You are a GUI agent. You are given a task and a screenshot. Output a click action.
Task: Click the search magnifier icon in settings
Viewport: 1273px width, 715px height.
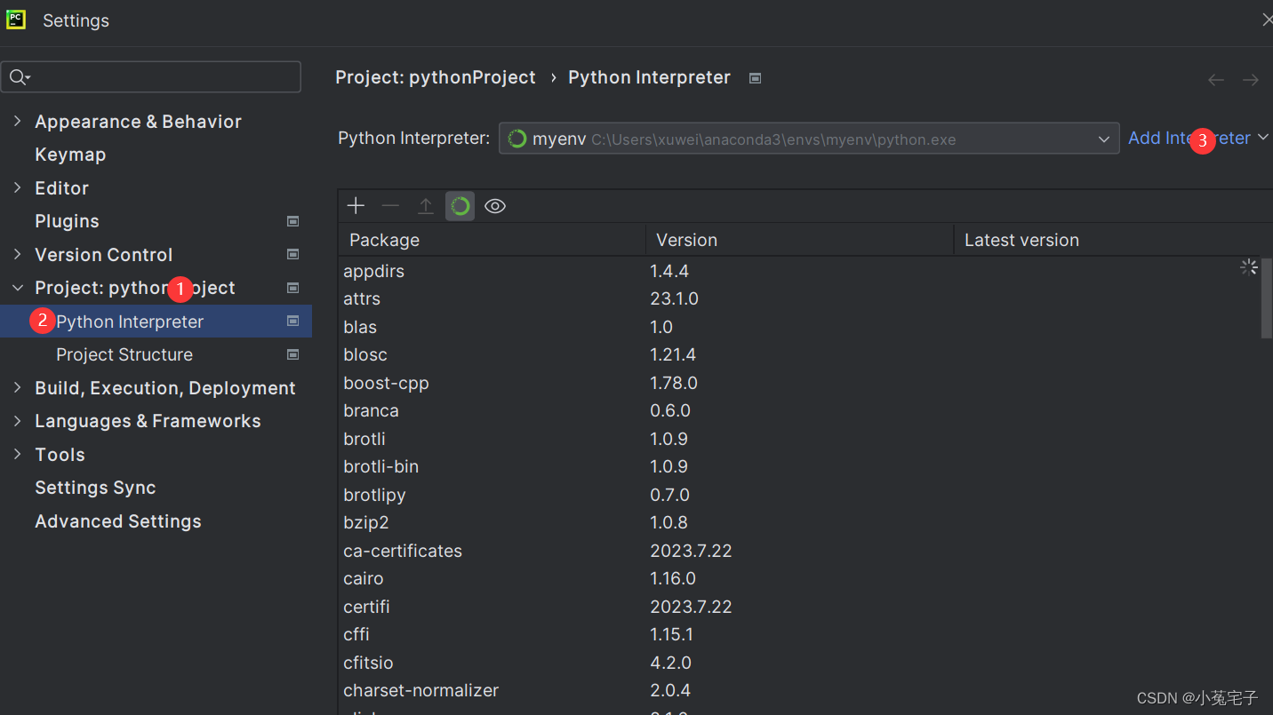point(19,77)
